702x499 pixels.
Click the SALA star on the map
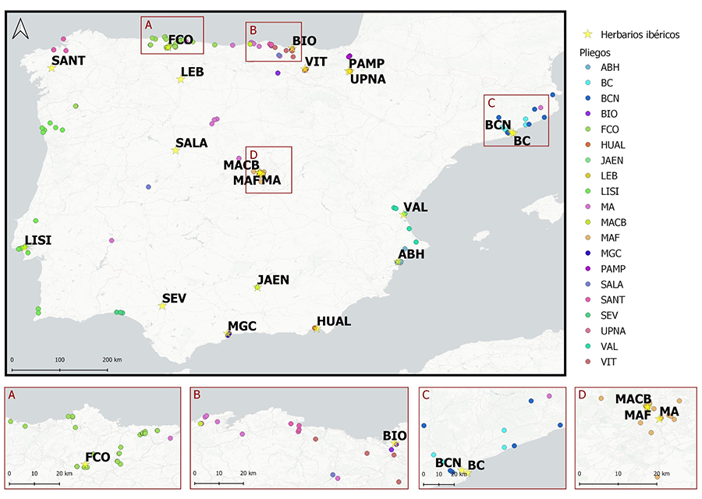coord(175,150)
